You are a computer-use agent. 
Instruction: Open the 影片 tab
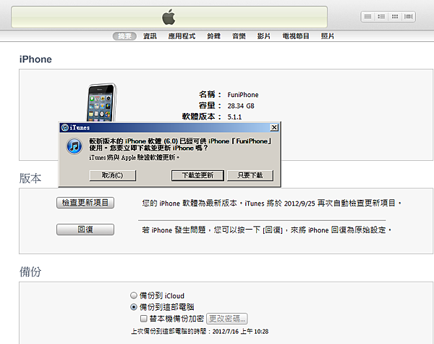(264, 36)
